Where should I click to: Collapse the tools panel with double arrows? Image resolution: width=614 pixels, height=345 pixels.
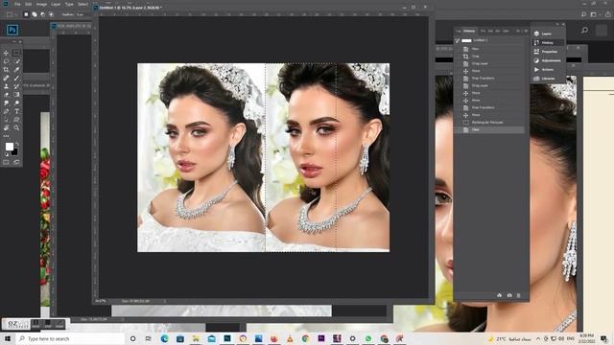14,41
